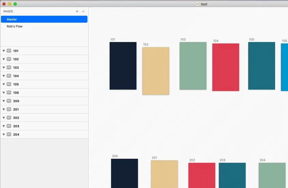Select layer name 204 in layer list
The width and height of the screenshot is (288, 188).
(x=16, y=135)
